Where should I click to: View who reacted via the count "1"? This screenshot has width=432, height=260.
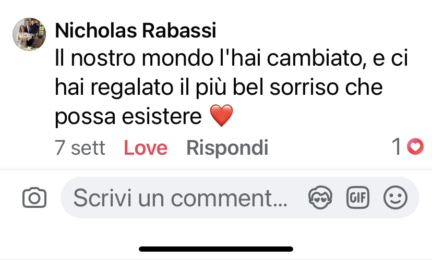(x=397, y=148)
